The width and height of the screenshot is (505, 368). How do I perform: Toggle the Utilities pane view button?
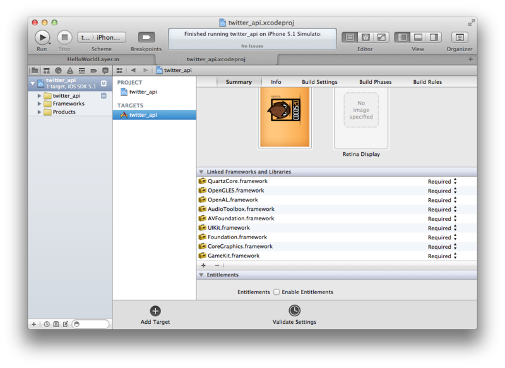(x=434, y=37)
